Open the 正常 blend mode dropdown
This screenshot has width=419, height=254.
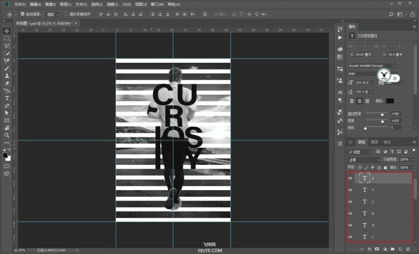click(x=363, y=160)
